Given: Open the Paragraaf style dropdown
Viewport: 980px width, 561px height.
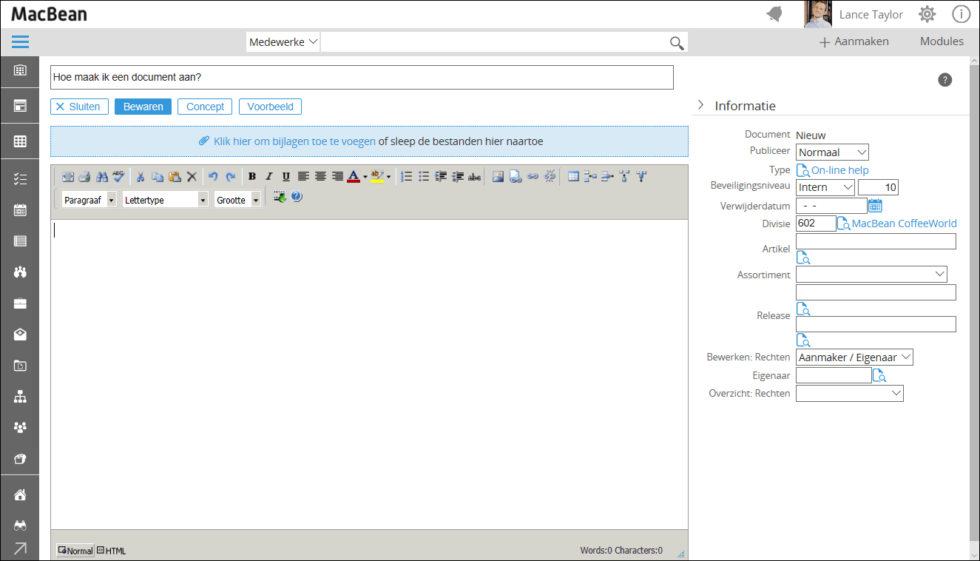Looking at the screenshot, I should pyautogui.click(x=89, y=200).
